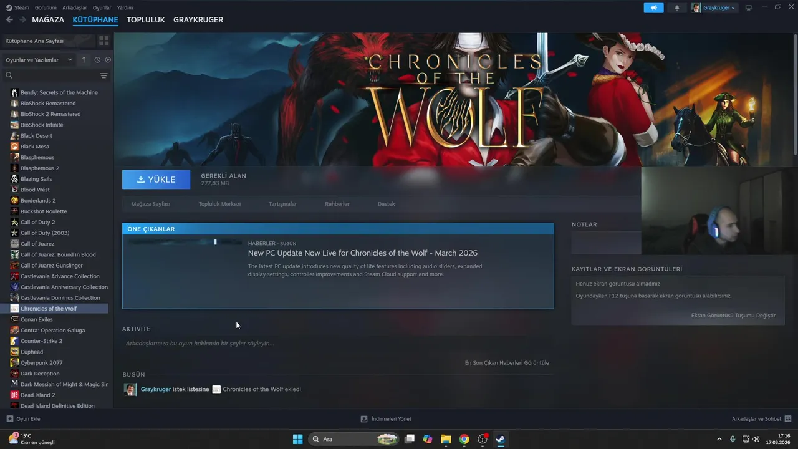Screen dimensions: 798x449
Task: Open Task View on the taskbar
Action: click(410, 439)
